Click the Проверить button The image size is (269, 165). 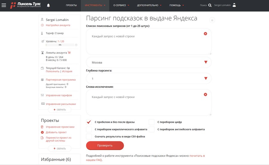pos(105,146)
